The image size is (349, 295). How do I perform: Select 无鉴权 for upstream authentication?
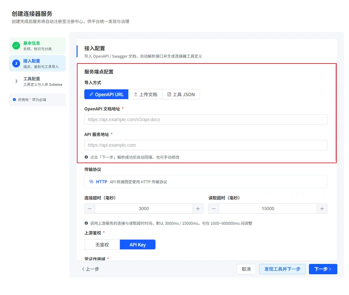[x=102, y=244]
